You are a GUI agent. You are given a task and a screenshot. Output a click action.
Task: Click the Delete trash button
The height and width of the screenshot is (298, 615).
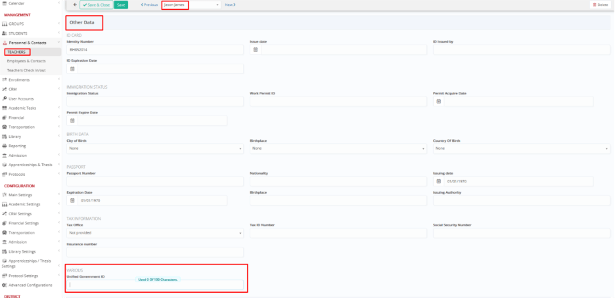tap(599, 5)
